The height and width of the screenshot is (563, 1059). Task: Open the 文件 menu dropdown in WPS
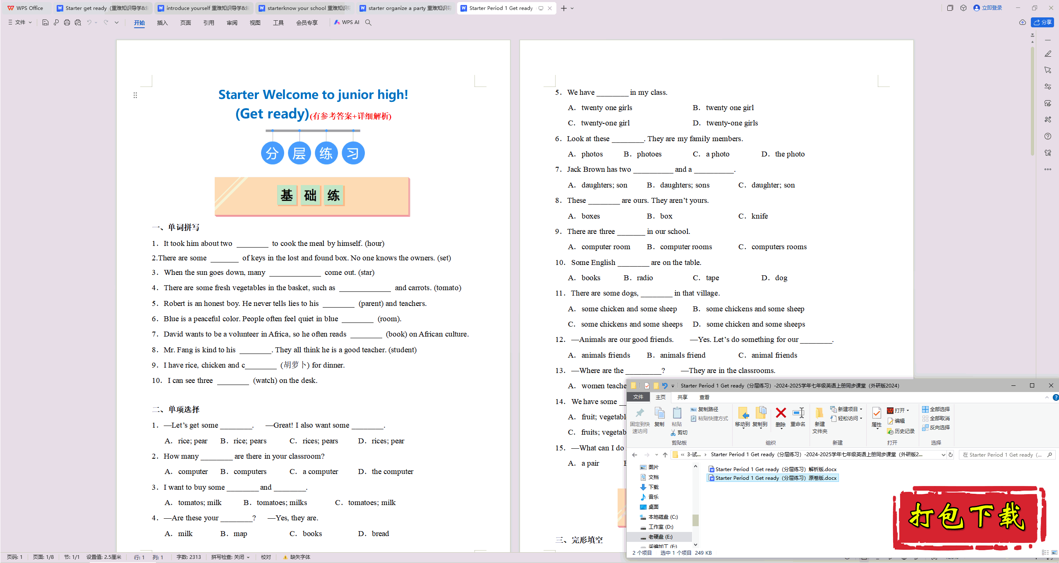[20, 22]
